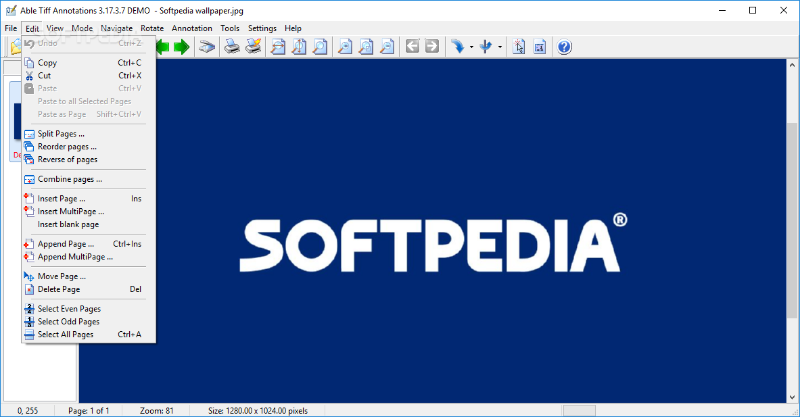Choose Select All Pages entry
This screenshot has width=800, height=417.
pos(89,335)
